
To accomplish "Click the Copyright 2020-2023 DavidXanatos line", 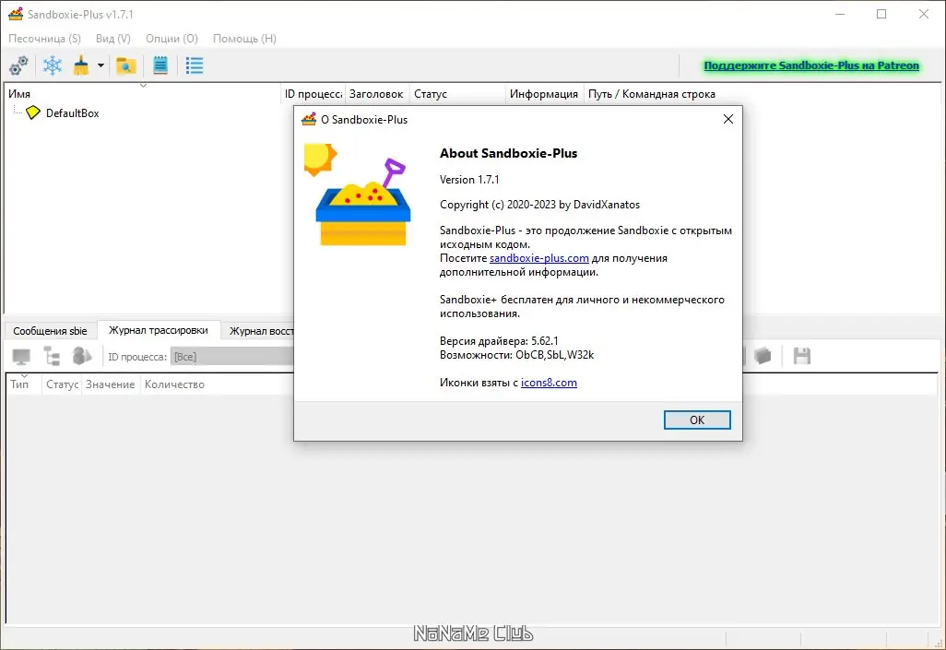I will [540, 205].
